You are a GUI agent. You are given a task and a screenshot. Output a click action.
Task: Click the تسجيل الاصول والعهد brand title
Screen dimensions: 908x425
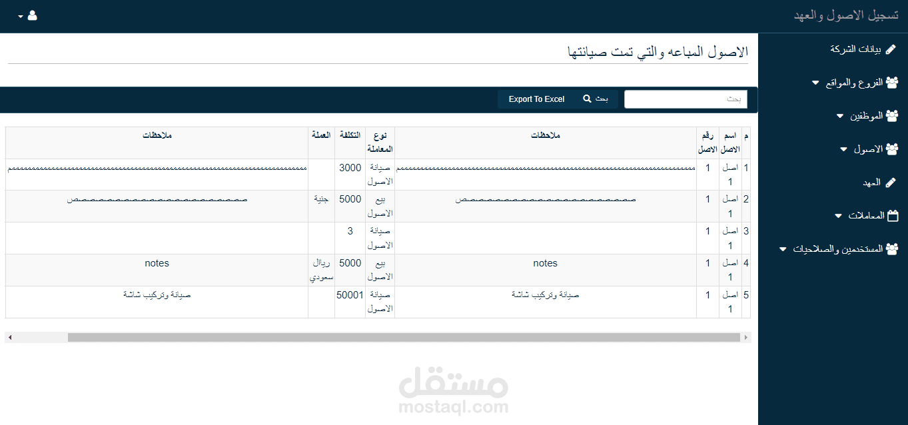point(846,15)
